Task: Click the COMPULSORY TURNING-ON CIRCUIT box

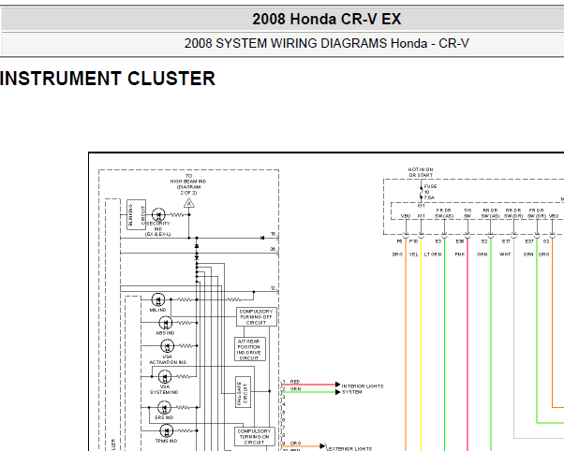Action: pyautogui.click(x=254, y=437)
